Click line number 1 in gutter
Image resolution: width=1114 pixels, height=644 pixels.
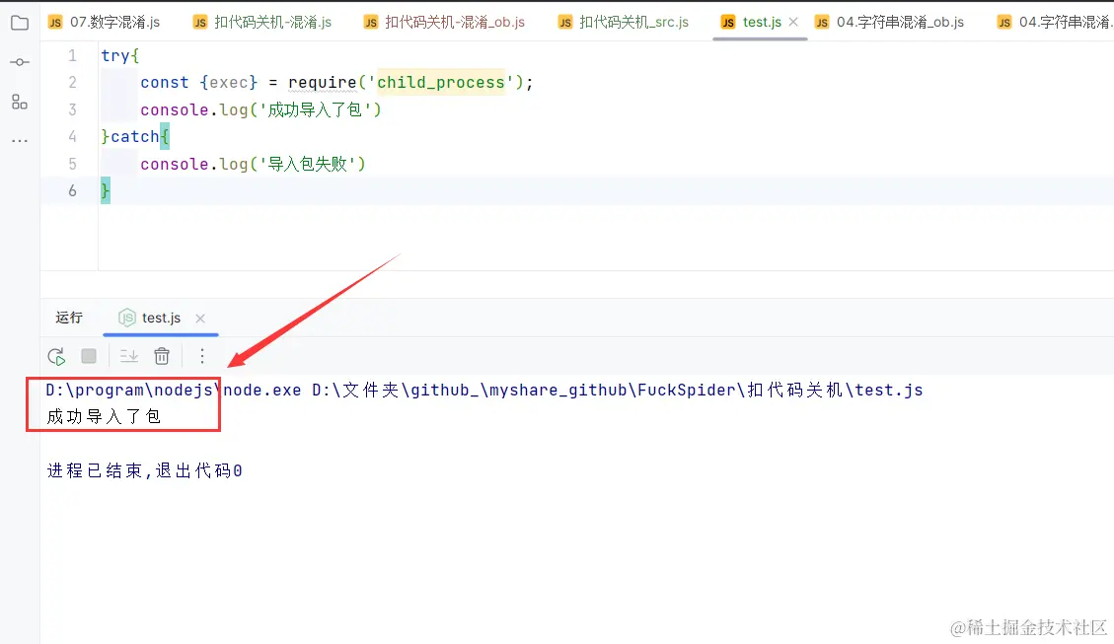pos(72,55)
